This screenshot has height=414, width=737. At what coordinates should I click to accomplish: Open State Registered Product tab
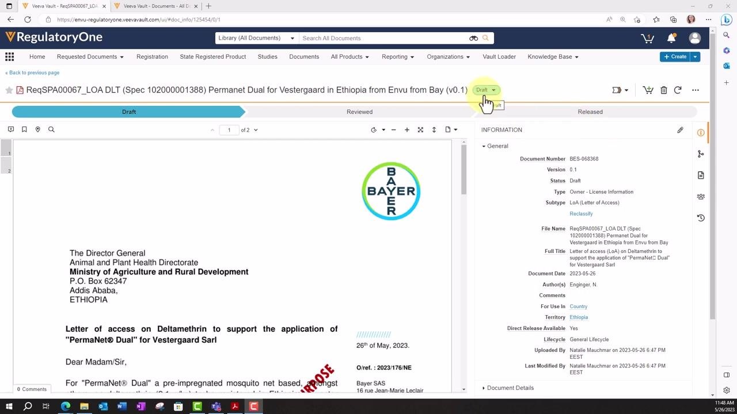click(x=213, y=56)
